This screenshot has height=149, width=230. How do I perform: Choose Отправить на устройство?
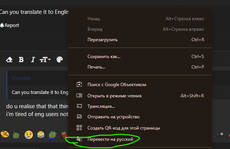[x=140, y=117]
